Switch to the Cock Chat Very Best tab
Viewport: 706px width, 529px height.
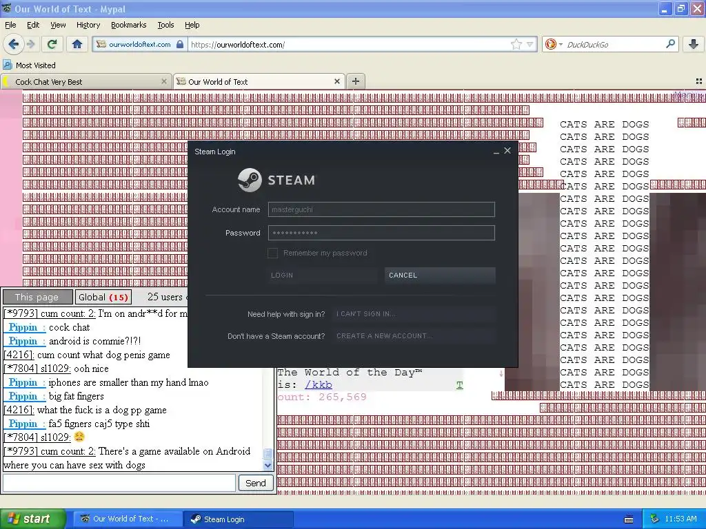85,81
